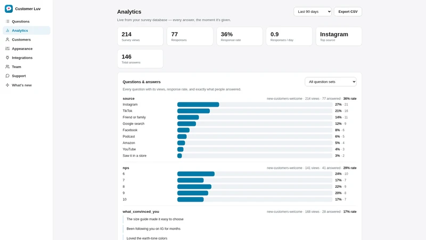This screenshot has height=240, width=426.
Task: Click the Questions list icon in sidebar
Action: (7, 21)
